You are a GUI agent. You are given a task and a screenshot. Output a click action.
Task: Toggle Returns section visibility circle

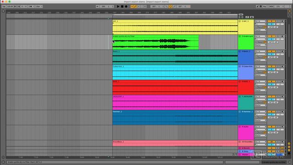coord(289,147)
